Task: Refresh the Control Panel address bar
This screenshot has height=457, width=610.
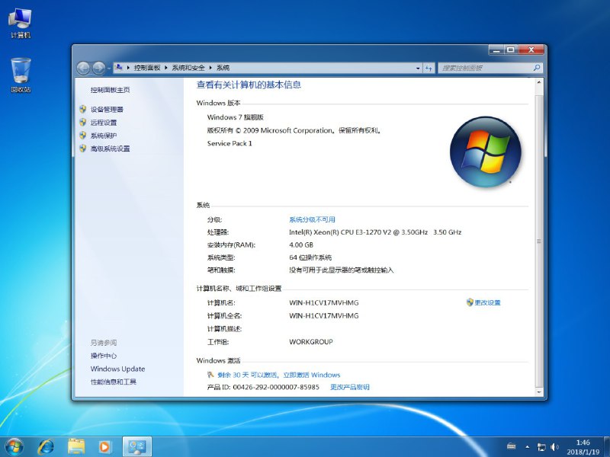Action: [x=429, y=68]
